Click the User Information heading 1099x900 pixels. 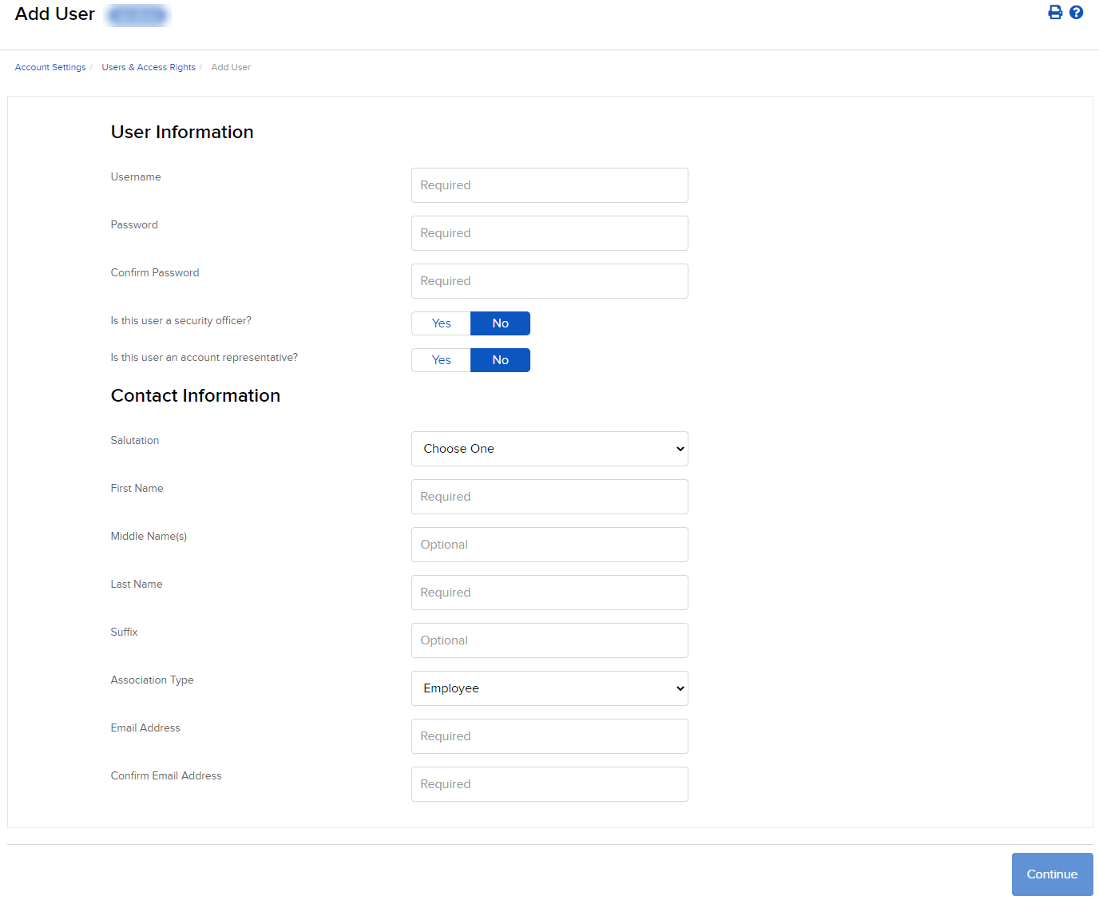coord(182,133)
